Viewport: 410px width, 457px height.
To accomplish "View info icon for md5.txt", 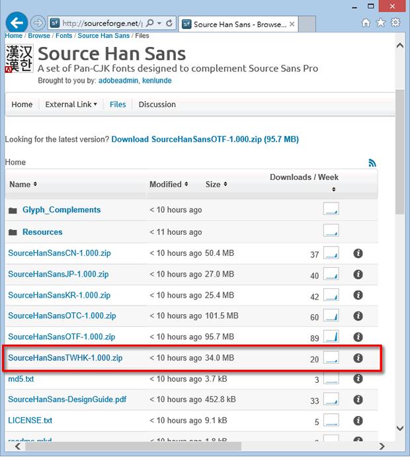I will point(358,378).
